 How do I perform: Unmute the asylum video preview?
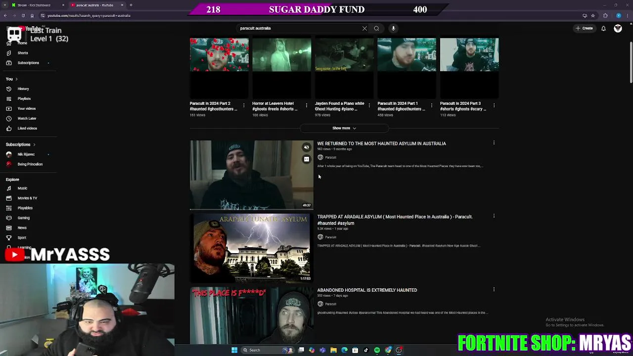coord(307,147)
